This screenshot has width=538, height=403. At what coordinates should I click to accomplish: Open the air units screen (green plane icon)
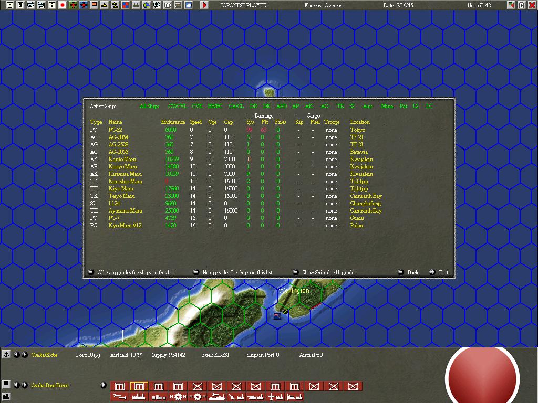point(74,4)
